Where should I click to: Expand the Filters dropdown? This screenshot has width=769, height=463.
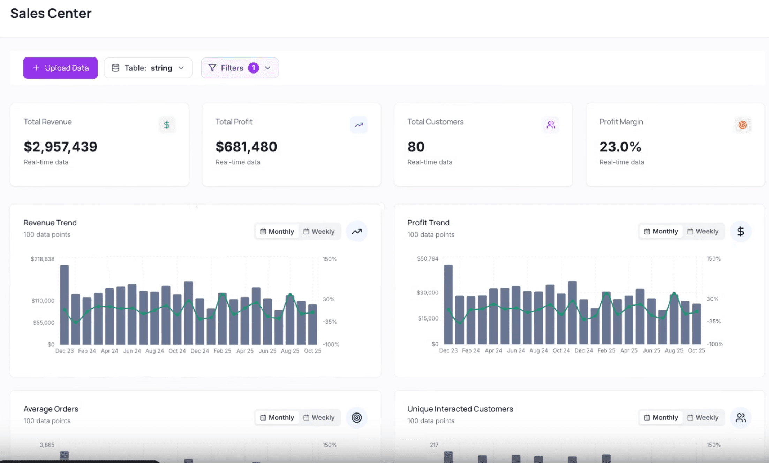pyautogui.click(x=232, y=68)
